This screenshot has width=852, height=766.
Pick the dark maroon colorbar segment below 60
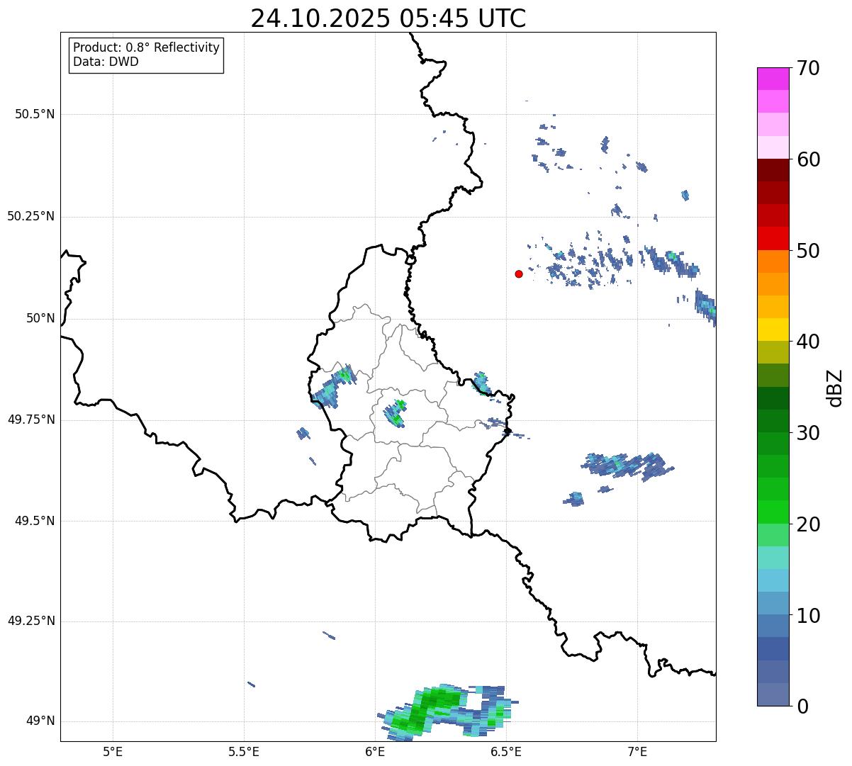[773, 170]
